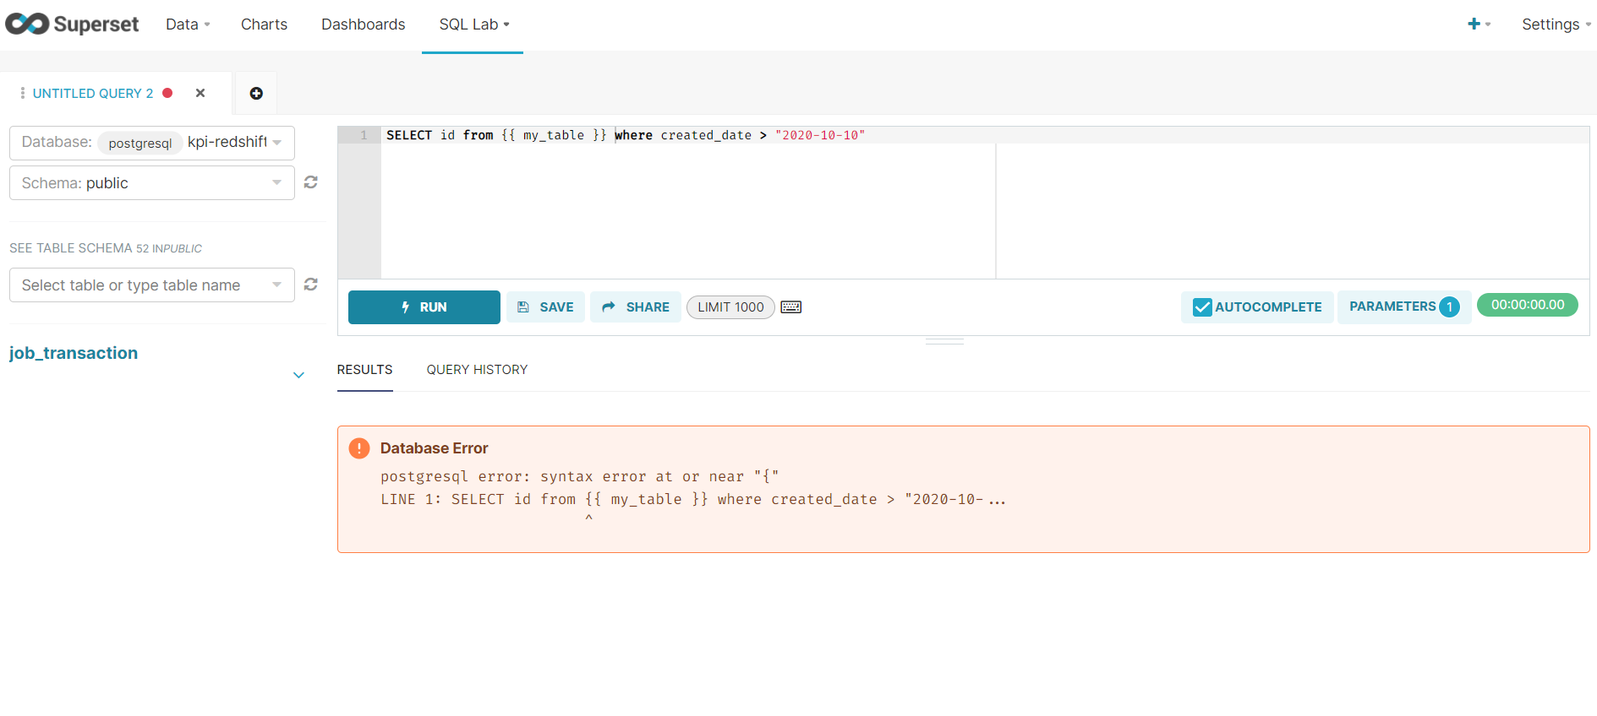This screenshot has width=1597, height=716.
Task: Open Dashboards page
Action: [363, 24]
